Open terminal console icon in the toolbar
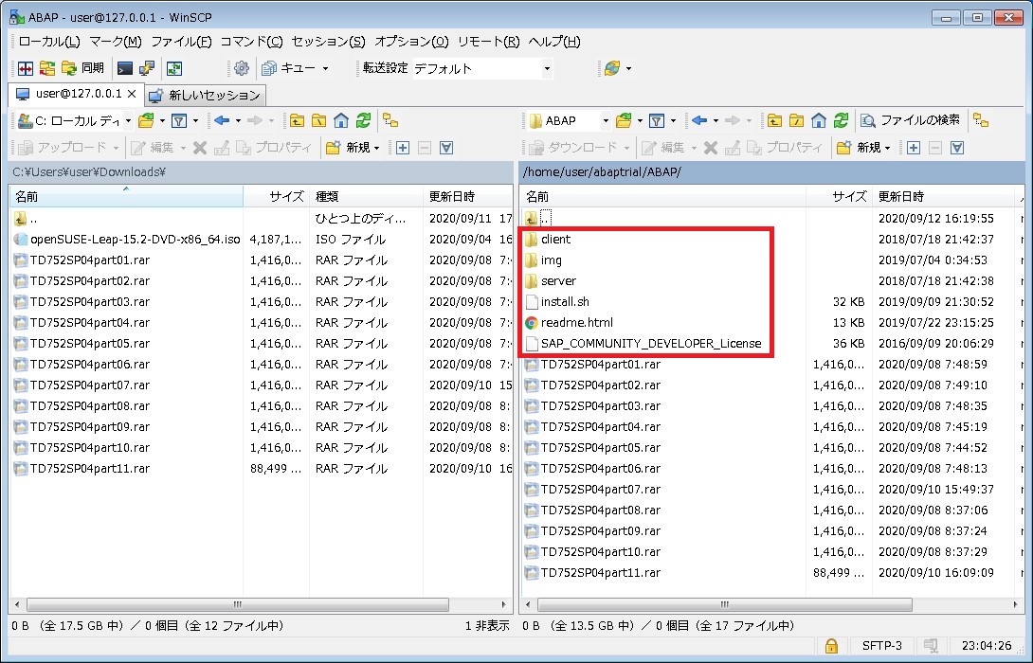This screenshot has width=1033, height=663. pos(124,68)
